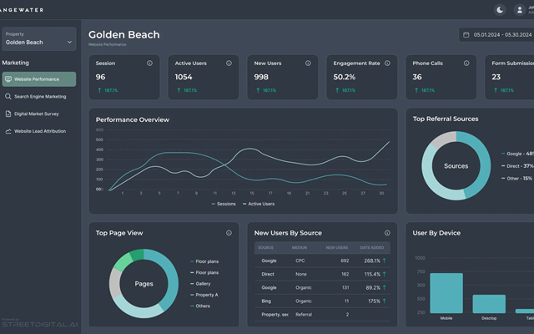The height and width of the screenshot is (334, 534).
Task: Show info for the Phone Calls card
Action: [x=466, y=63]
